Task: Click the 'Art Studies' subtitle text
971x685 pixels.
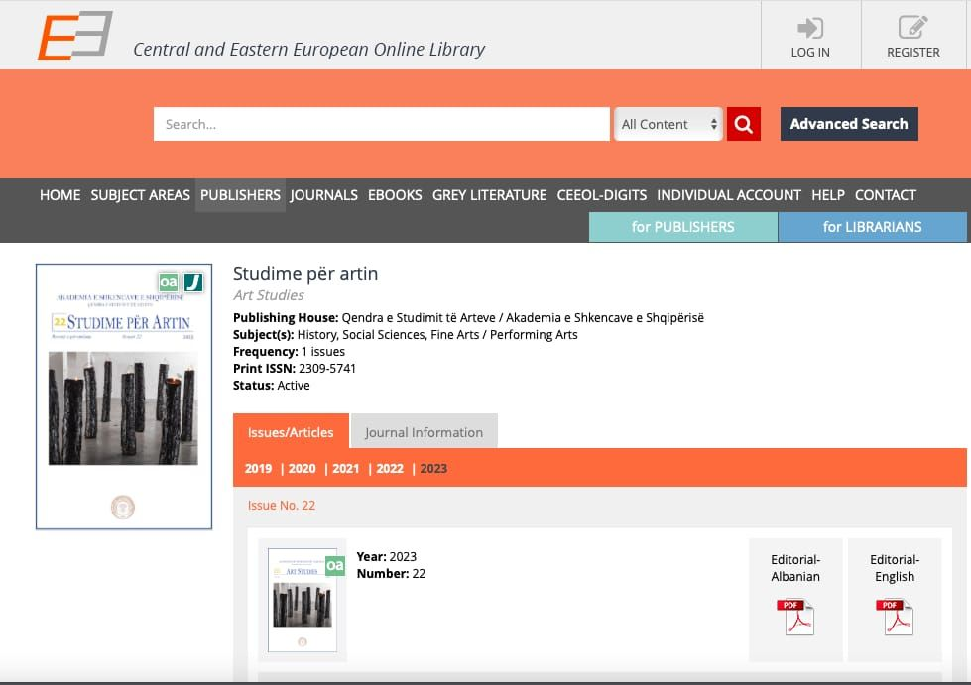Action: (x=269, y=295)
